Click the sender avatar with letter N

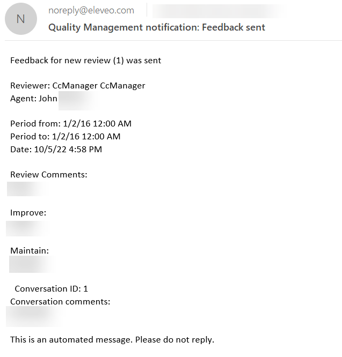(20, 19)
